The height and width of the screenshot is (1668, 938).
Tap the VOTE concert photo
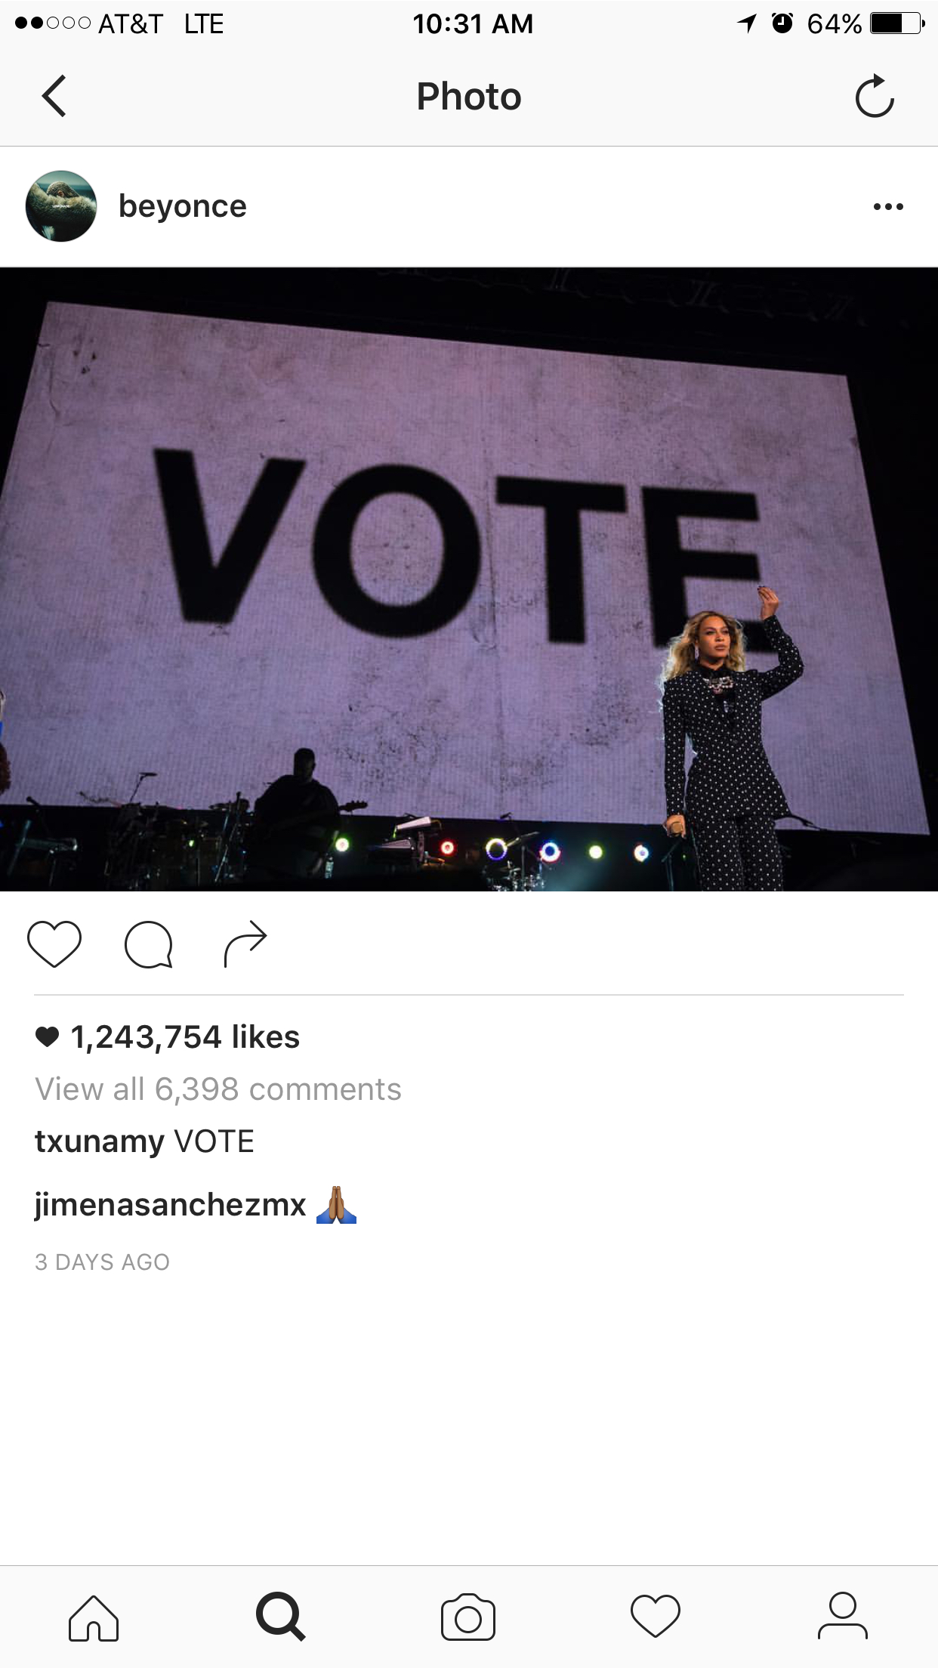coord(469,579)
